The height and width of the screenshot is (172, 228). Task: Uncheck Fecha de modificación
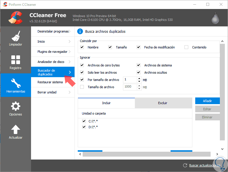(x=138, y=47)
